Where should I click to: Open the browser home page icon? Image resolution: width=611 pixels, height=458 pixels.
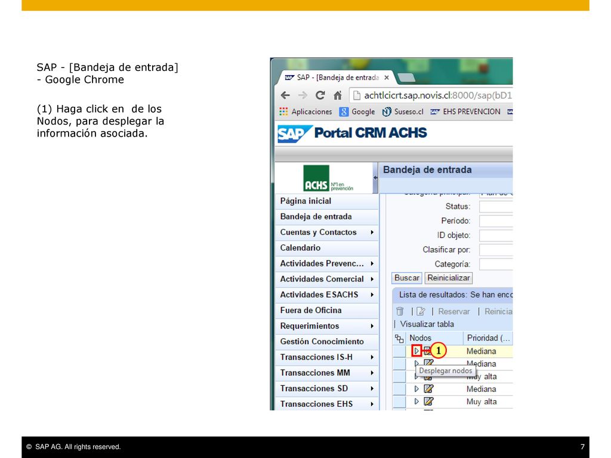338,95
